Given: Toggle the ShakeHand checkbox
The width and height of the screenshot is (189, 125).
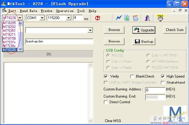Looking at the screenshot, I should point(163,83).
